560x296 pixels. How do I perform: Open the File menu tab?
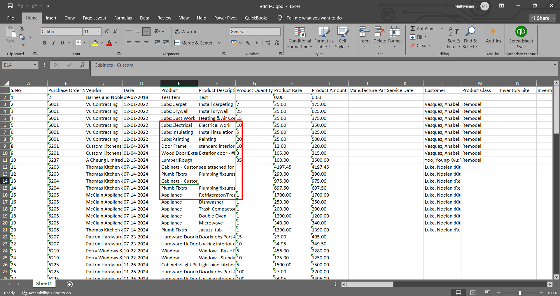coord(10,18)
